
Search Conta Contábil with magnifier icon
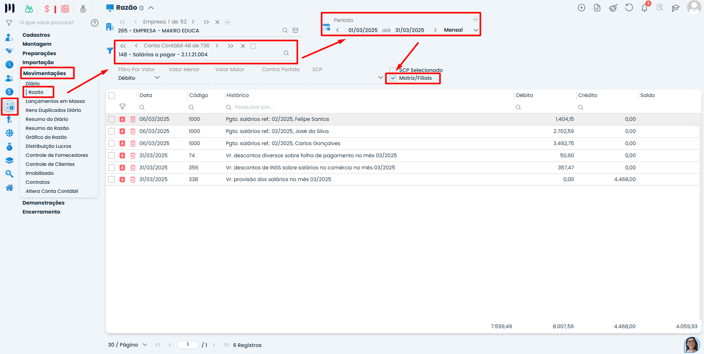[286, 53]
